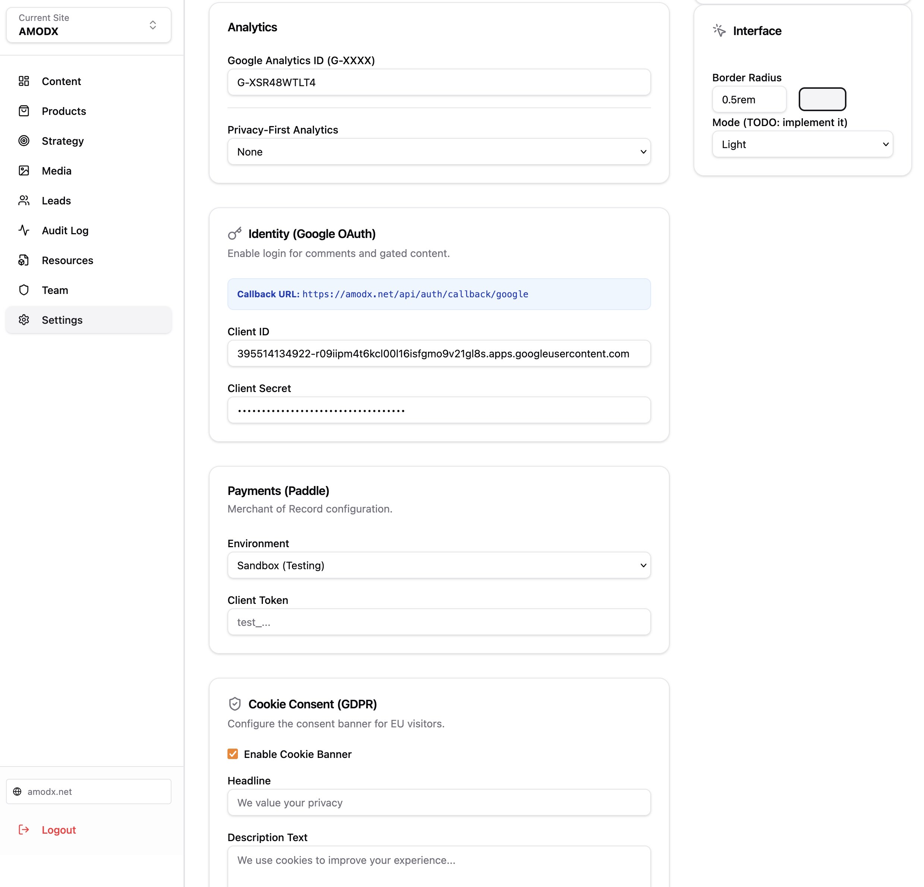Click the Border Radius preview swatch
The width and height of the screenshot is (924, 887).
(x=822, y=99)
